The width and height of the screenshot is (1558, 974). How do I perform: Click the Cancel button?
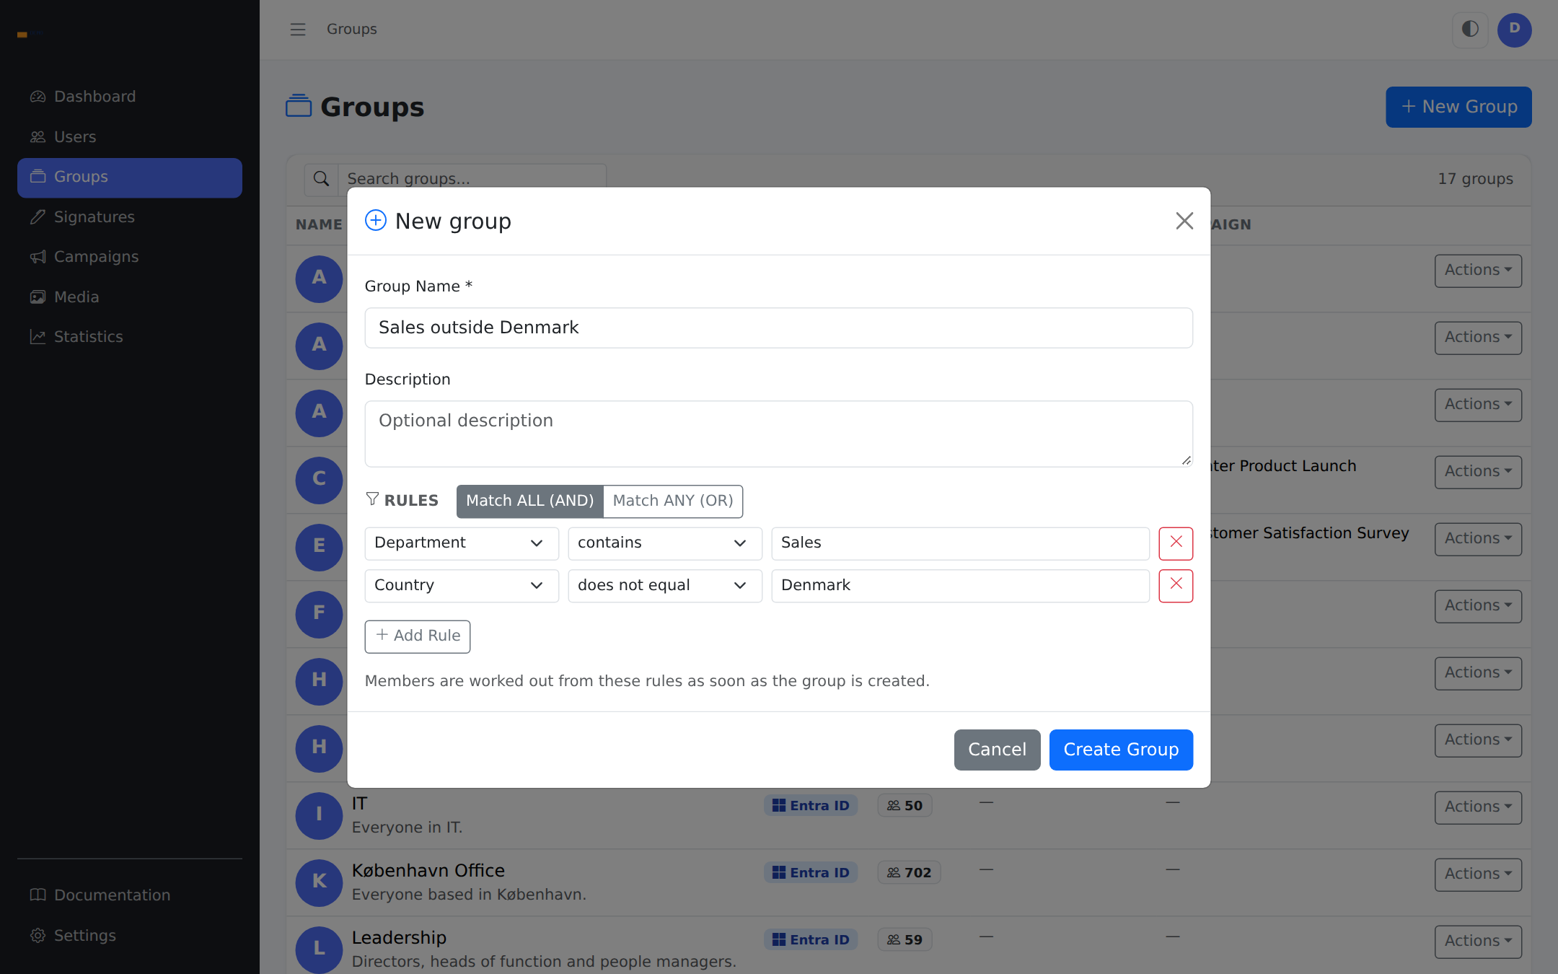[997, 750]
